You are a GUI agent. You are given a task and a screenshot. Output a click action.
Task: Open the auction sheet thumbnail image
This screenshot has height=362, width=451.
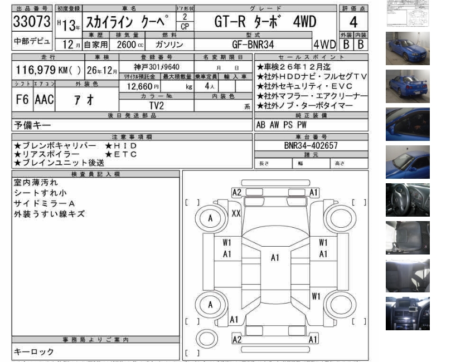point(408,13)
